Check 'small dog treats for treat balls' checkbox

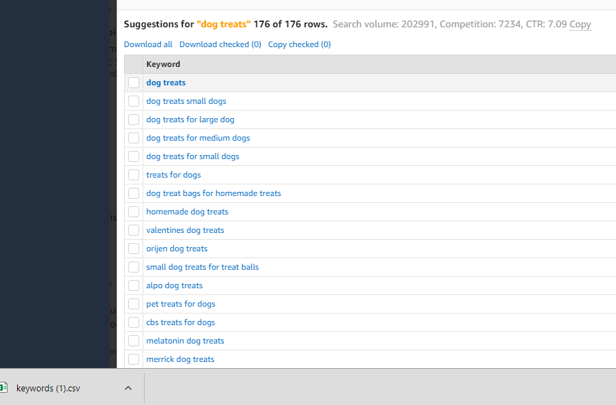[134, 267]
